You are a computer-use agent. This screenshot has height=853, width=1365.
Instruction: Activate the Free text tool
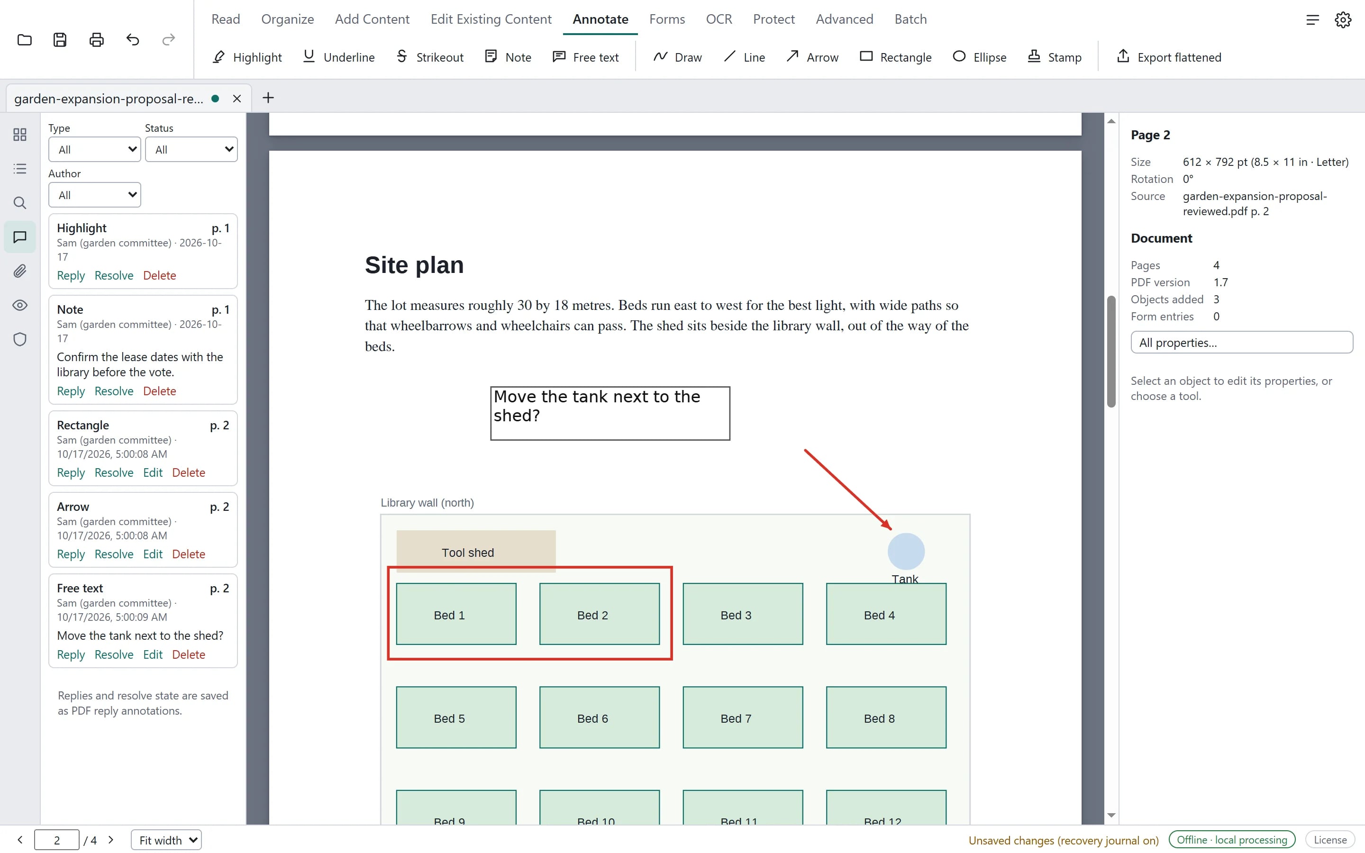585,57
